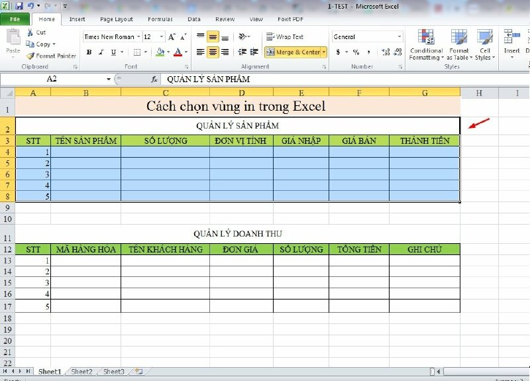Click the Copy icon
This screenshot has height=381, width=530.
point(30,44)
